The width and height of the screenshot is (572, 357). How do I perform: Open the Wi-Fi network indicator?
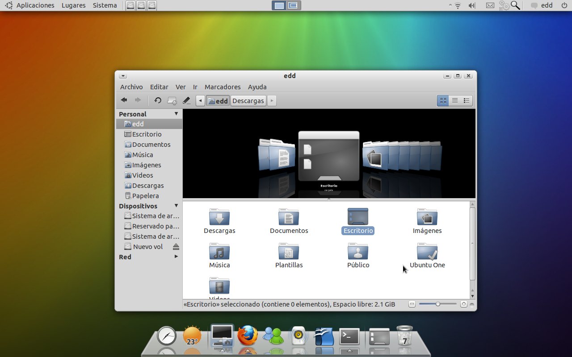(x=457, y=5)
